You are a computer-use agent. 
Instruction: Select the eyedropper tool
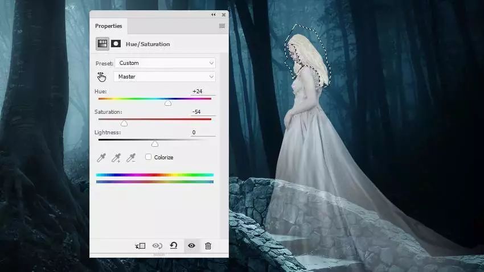[101, 158]
